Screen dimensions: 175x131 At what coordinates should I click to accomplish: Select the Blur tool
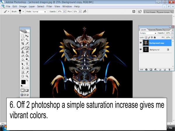[x=23, y=59]
